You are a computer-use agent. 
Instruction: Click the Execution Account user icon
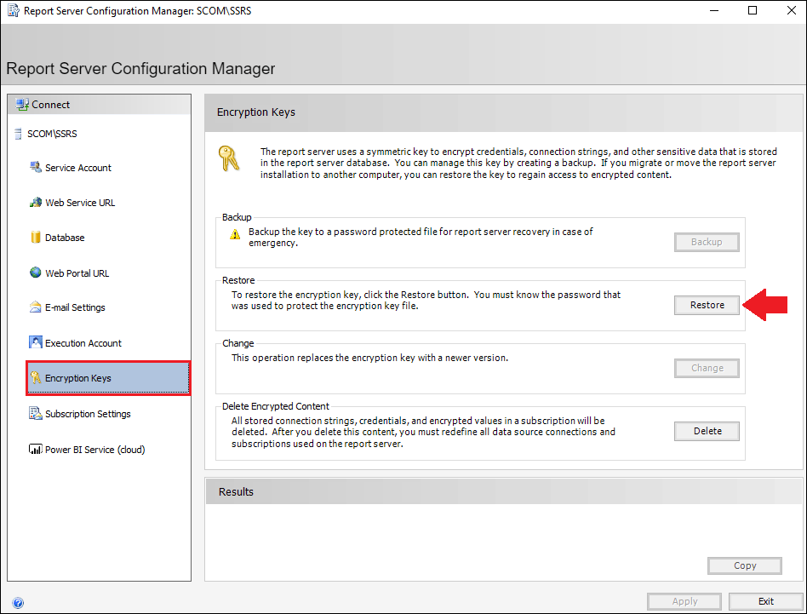pyautogui.click(x=36, y=342)
